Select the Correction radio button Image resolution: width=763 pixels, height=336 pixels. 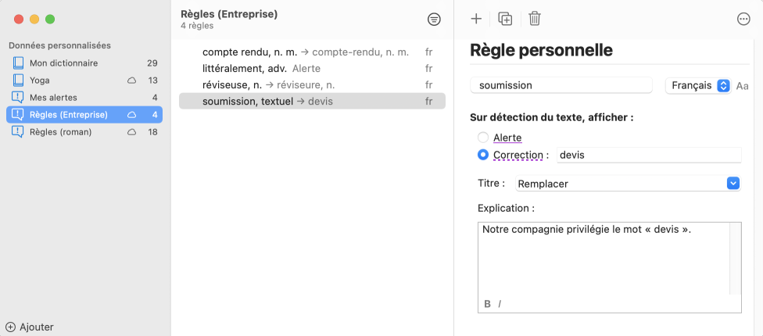pyautogui.click(x=483, y=155)
